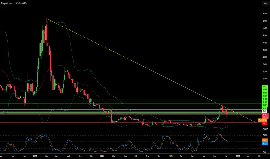This screenshot has width=270, height=159.
Task: Click the 14.08 price level label
Action: click(x=265, y=93)
